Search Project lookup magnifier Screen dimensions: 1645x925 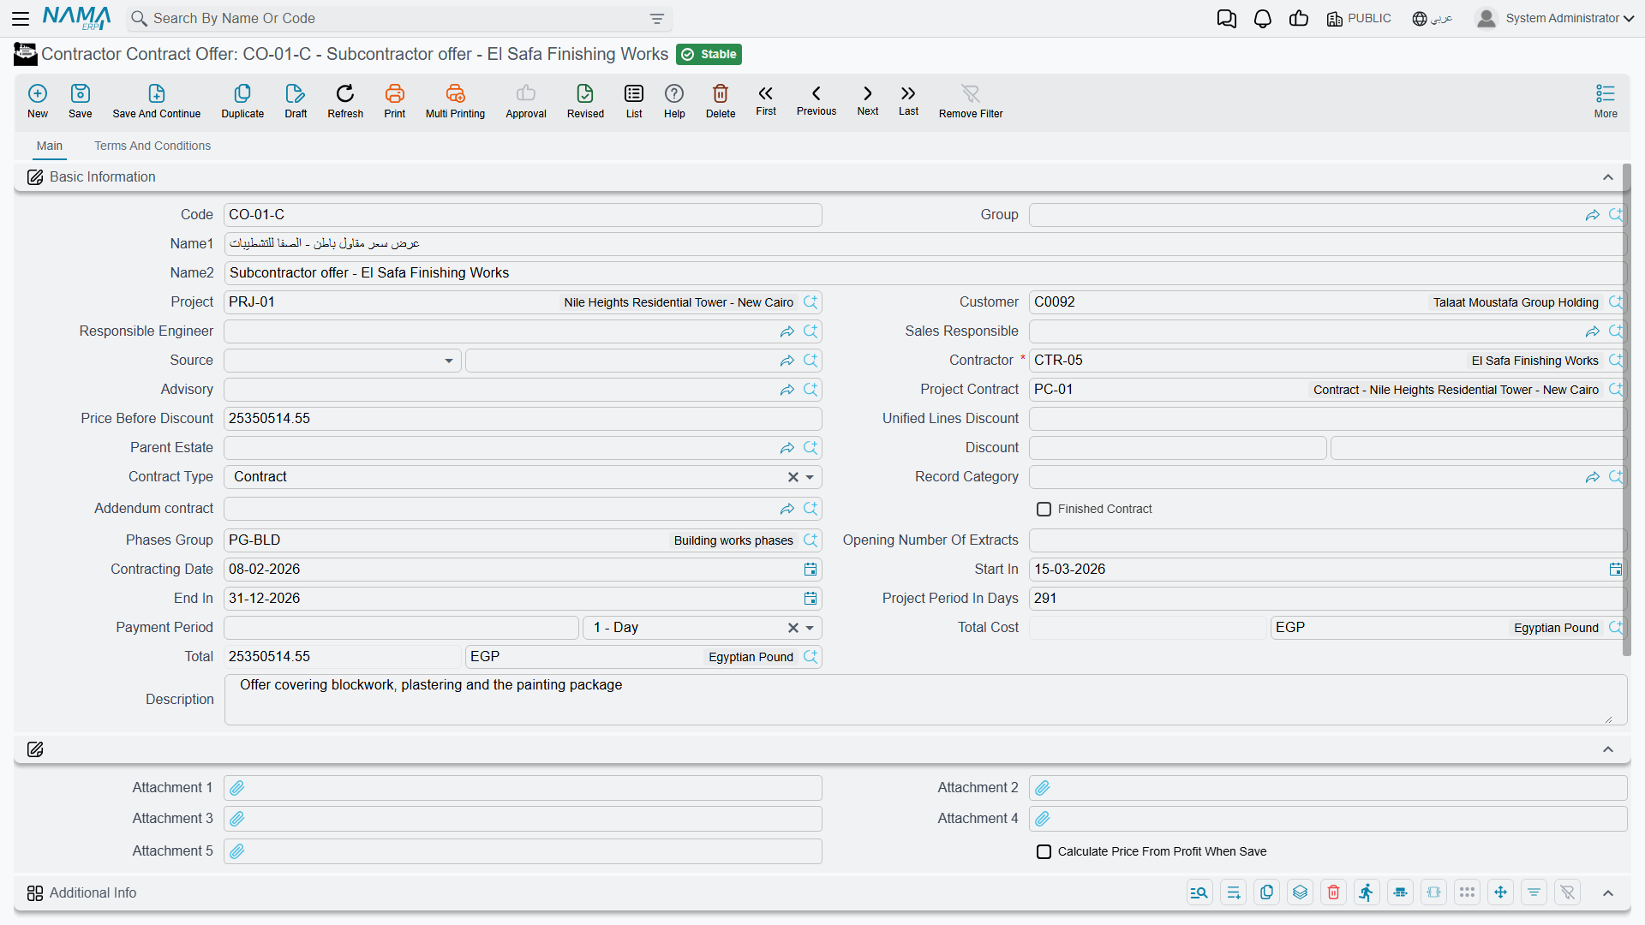click(x=811, y=302)
